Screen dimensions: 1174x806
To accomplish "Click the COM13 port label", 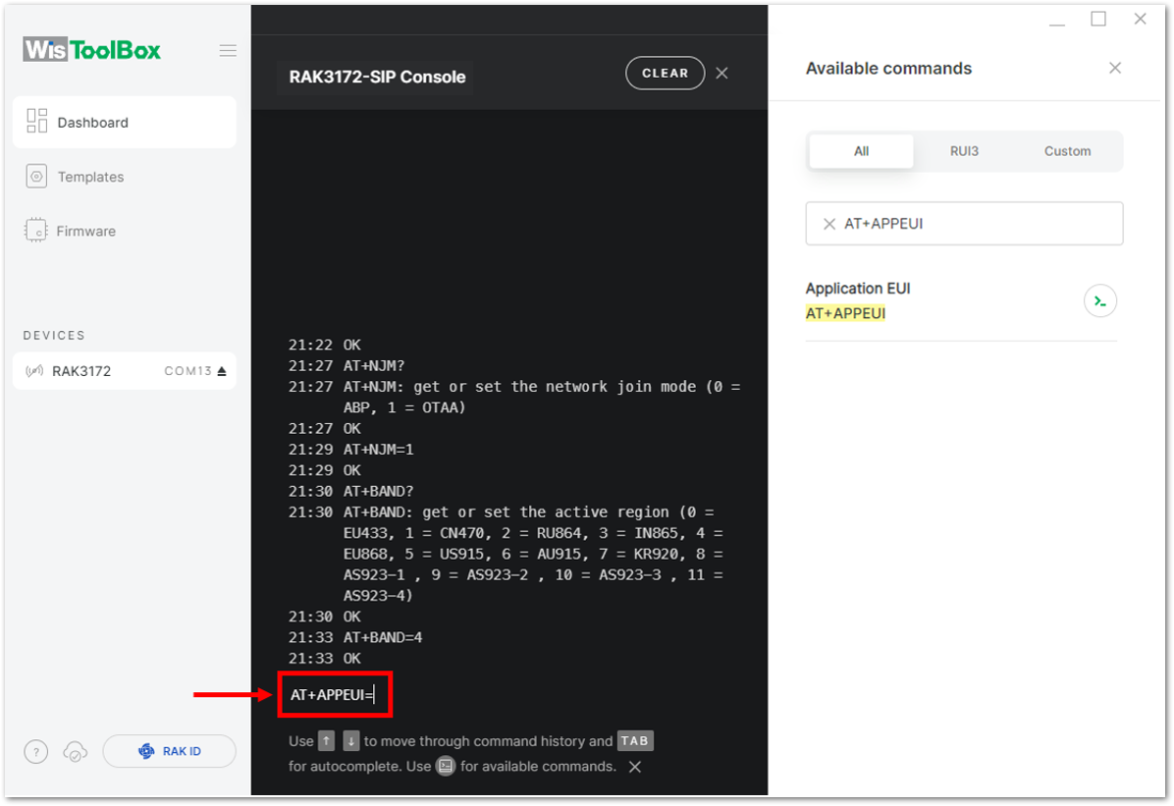I will click(187, 371).
